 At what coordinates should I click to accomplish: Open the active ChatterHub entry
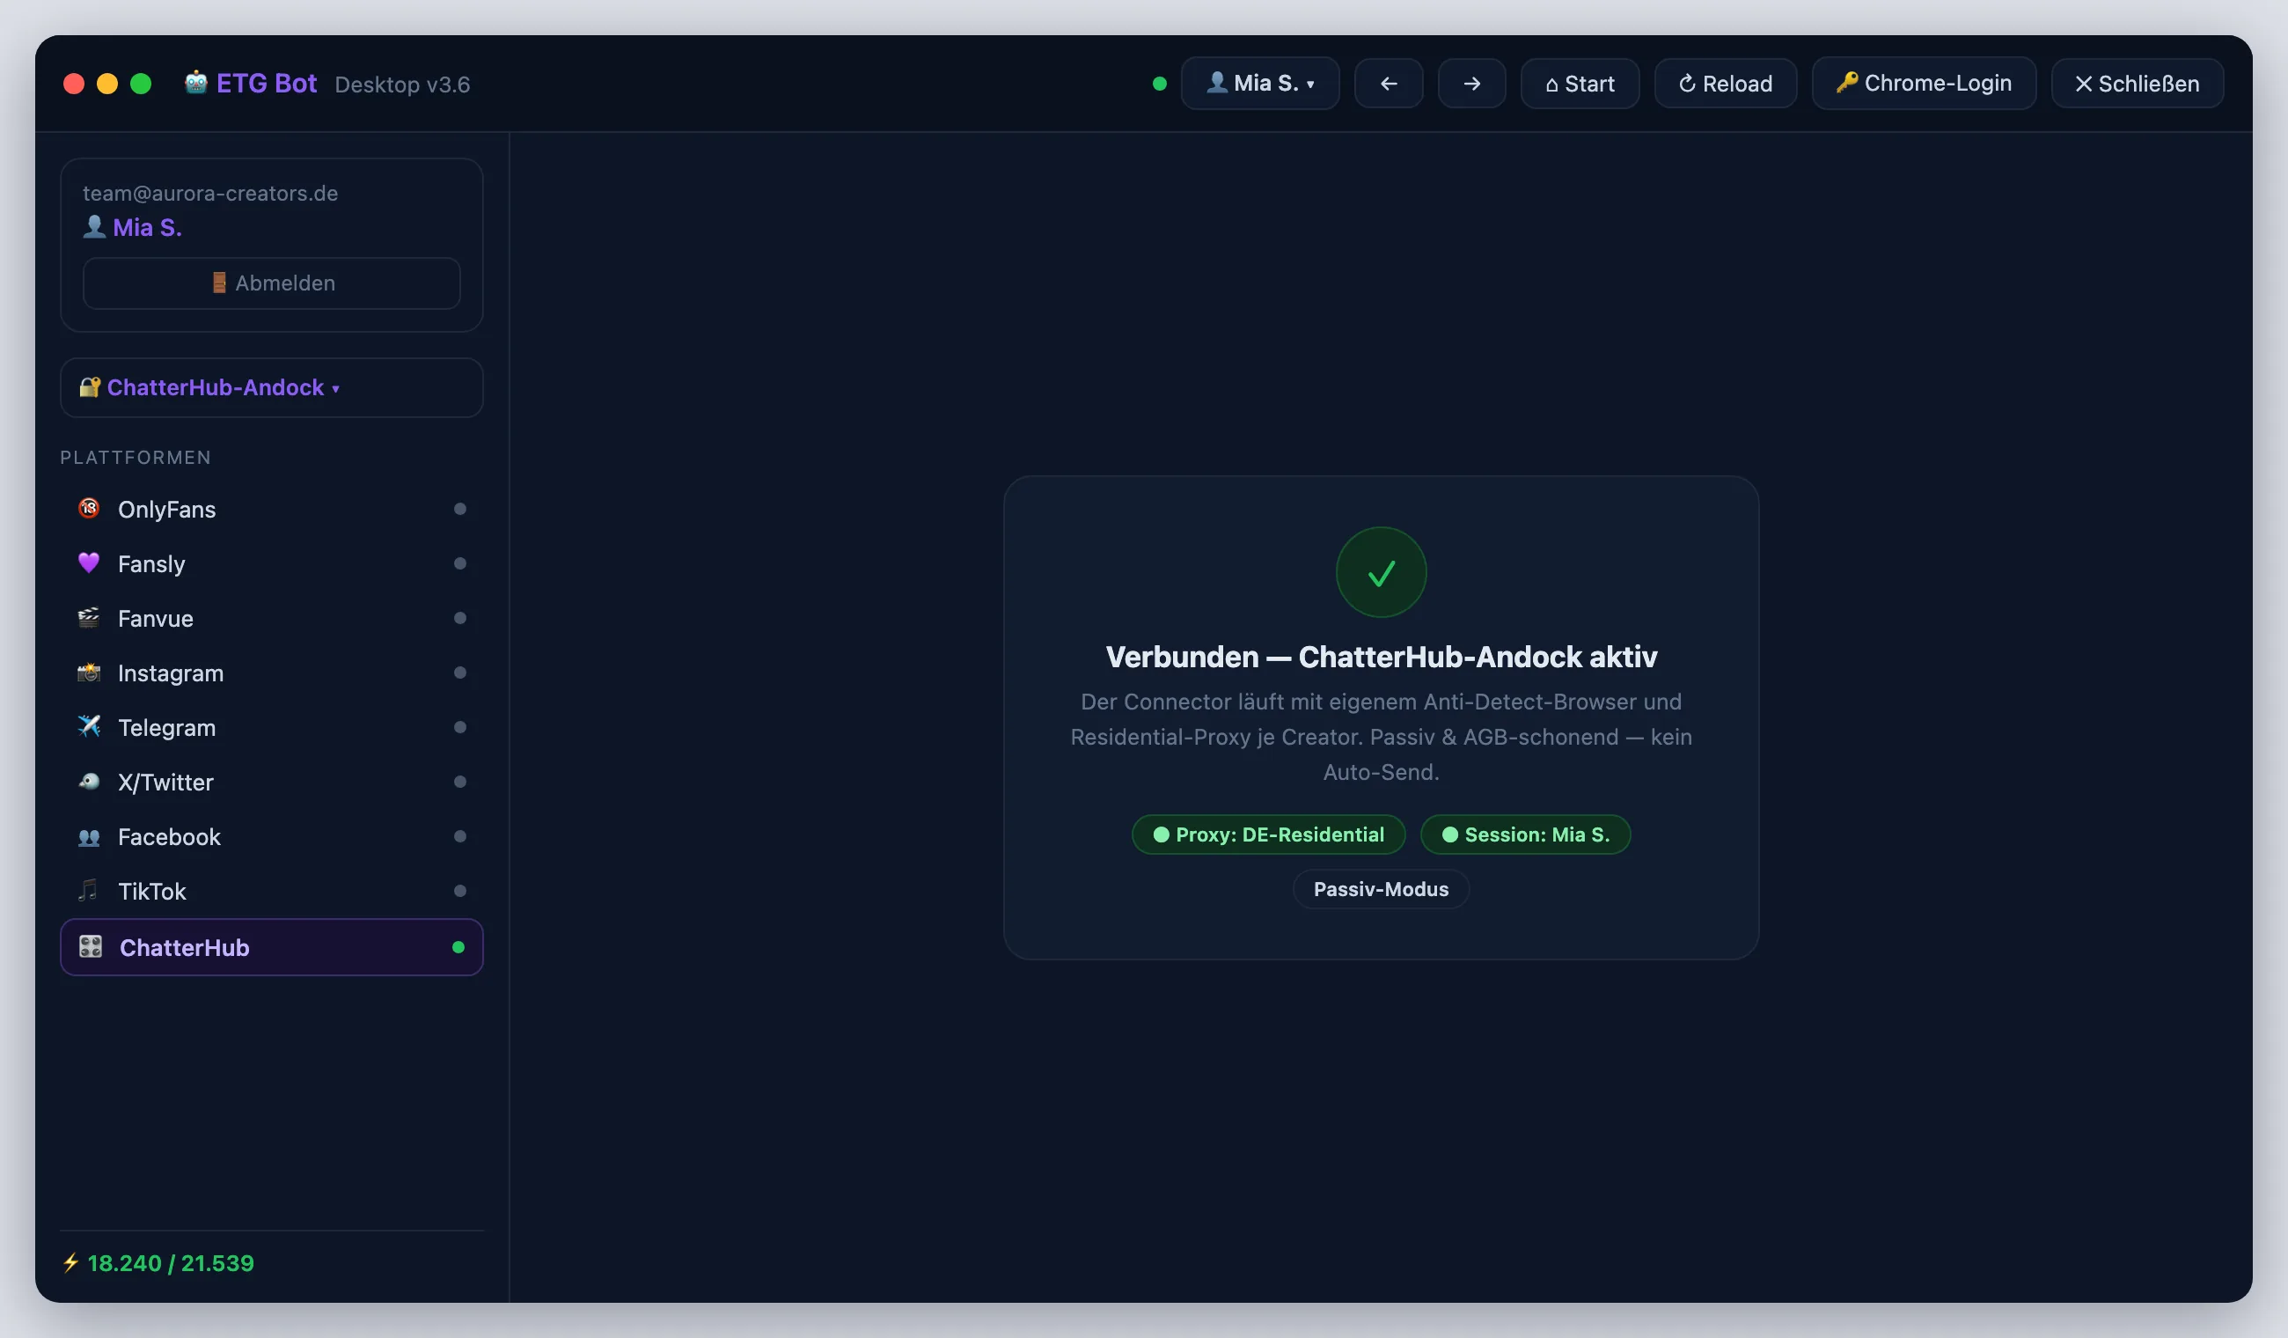271,947
